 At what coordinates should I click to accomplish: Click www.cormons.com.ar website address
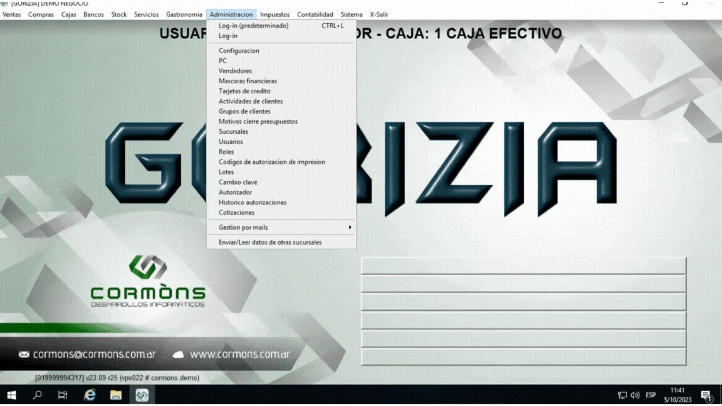coord(240,355)
